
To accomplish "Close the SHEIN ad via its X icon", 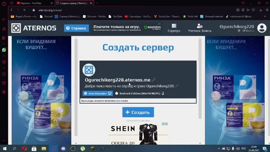I will (166, 124).
